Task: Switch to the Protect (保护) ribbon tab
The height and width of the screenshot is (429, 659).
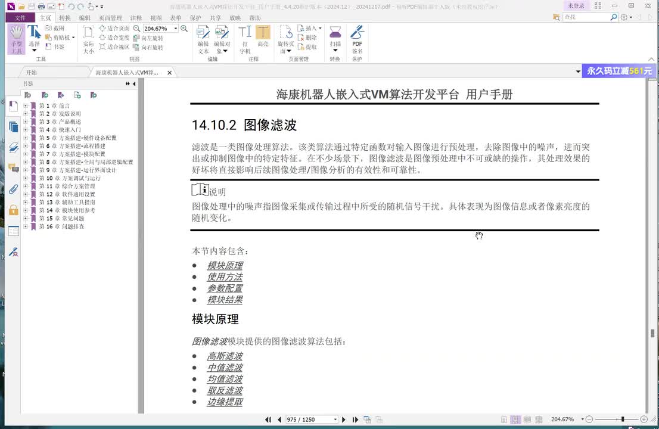Action: click(x=195, y=18)
